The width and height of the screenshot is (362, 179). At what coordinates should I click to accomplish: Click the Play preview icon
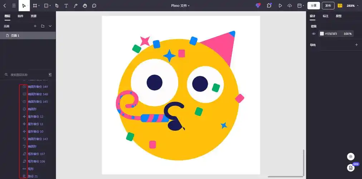(x=280, y=6)
